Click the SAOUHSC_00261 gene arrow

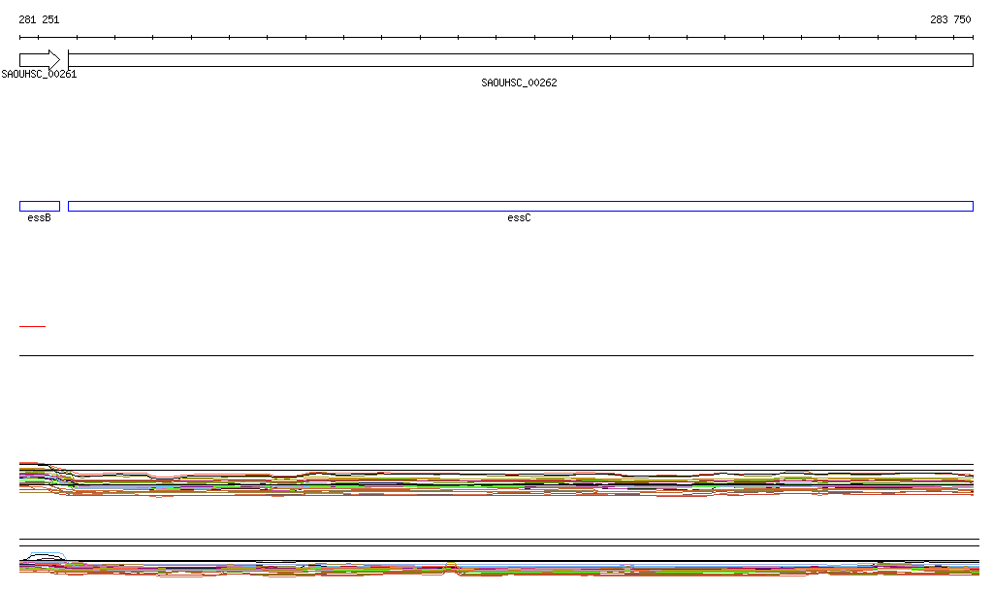click(x=40, y=60)
